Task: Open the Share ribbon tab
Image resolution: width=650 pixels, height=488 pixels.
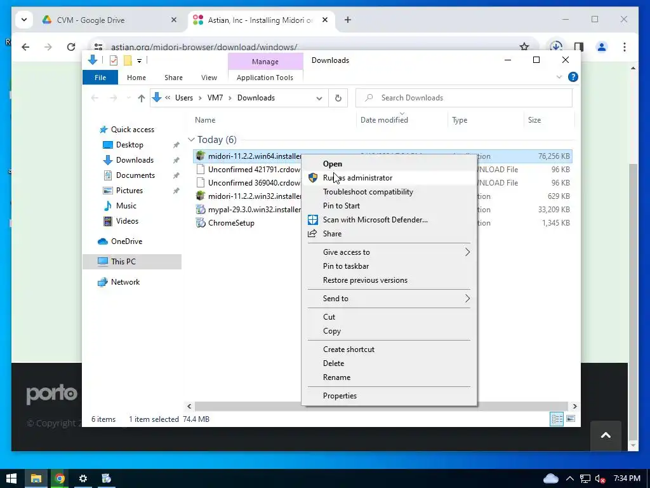Action: tap(173, 78)
